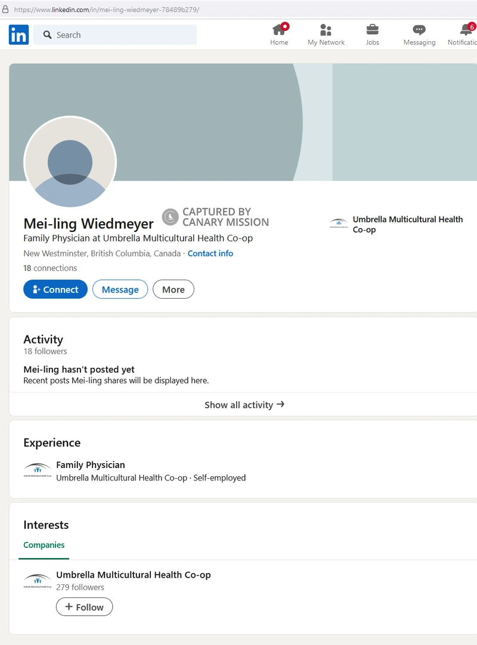The image size is (477, 645).
Task: Type in the LinkedIn Search field
Action: pyautogui.click(x=115, y=35)
